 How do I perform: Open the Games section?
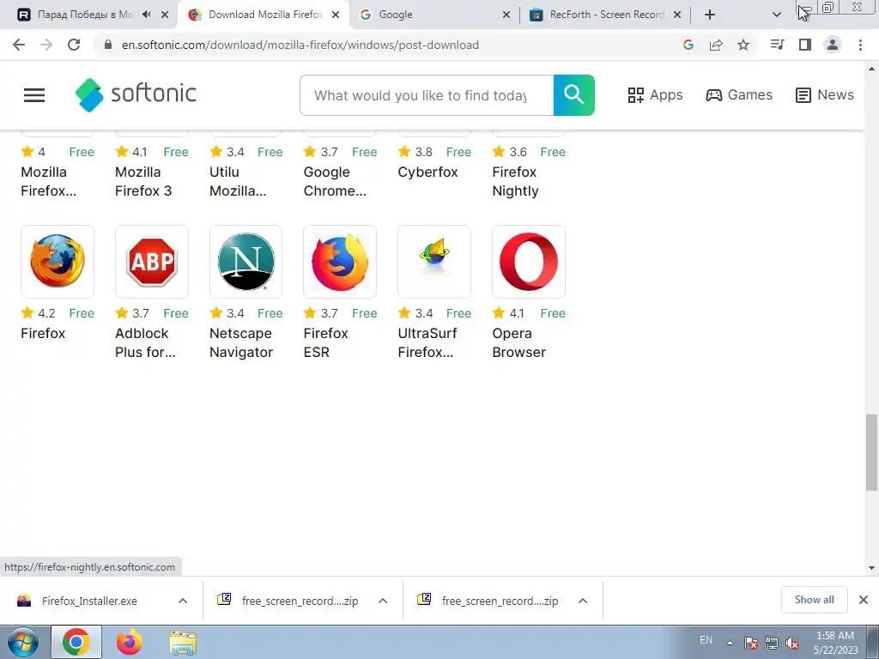[x=739, y=94]
